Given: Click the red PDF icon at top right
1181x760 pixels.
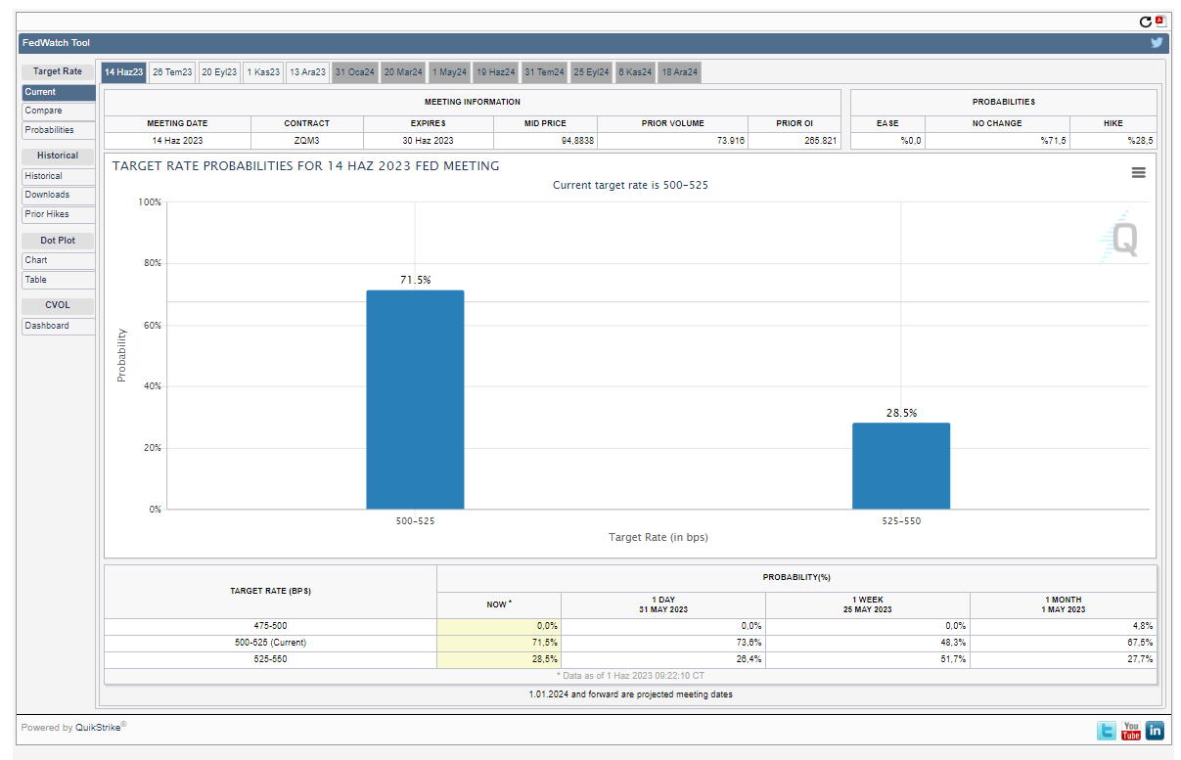Looking at the screenshot, I should 1160,21.
